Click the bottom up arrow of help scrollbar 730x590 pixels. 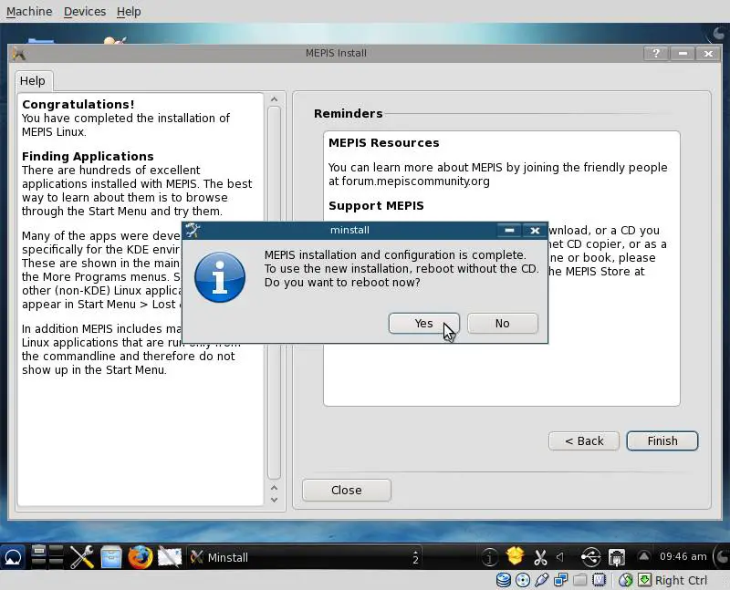(x=275, y=487)
